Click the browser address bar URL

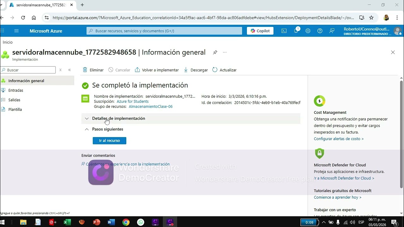pyautogui.click(x=203, y=18)
